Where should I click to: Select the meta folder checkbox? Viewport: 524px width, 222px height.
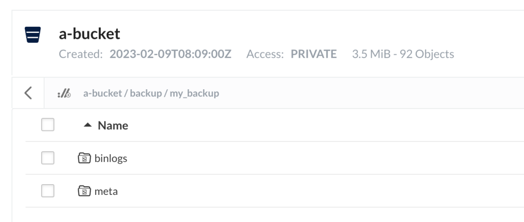tap(48, 191)
